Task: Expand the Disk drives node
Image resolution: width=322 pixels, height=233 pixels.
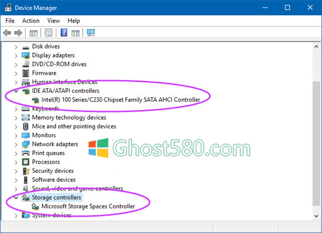Action: 16,47
